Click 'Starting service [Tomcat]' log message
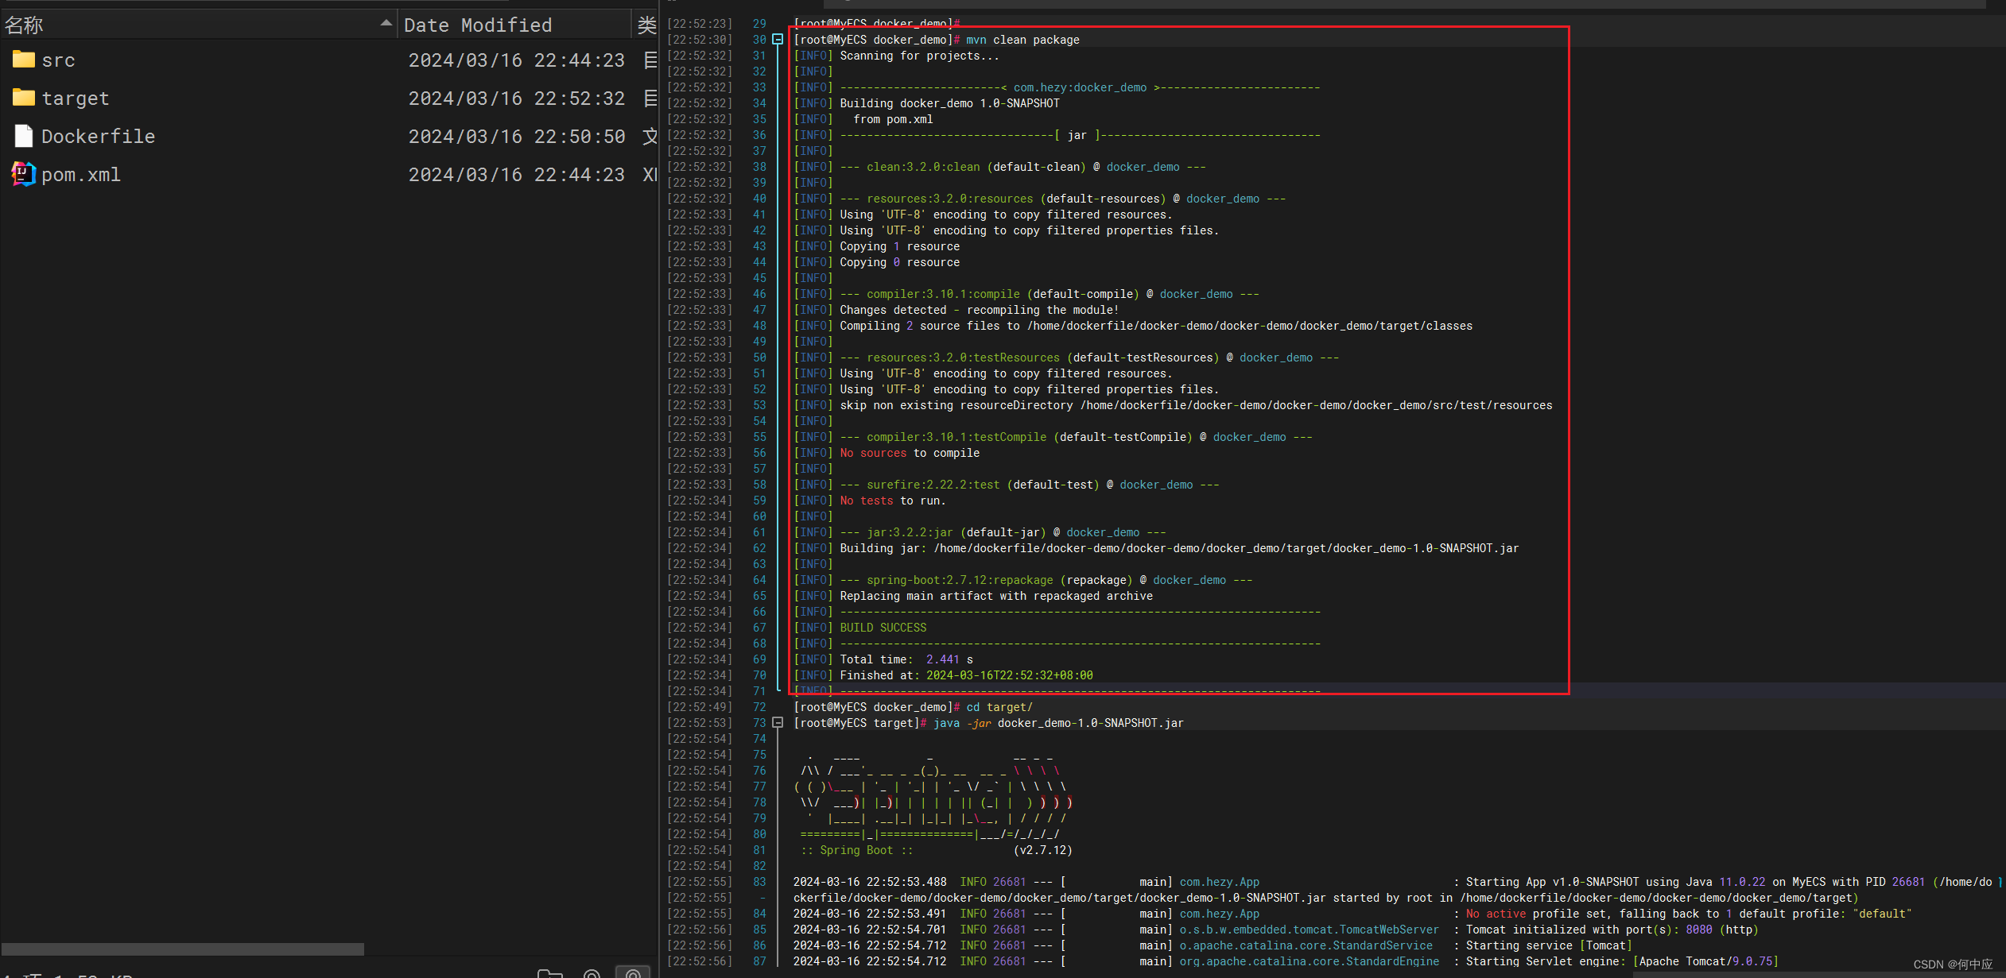This screenshot has height=978, width=2006. tap(1549, 945)
